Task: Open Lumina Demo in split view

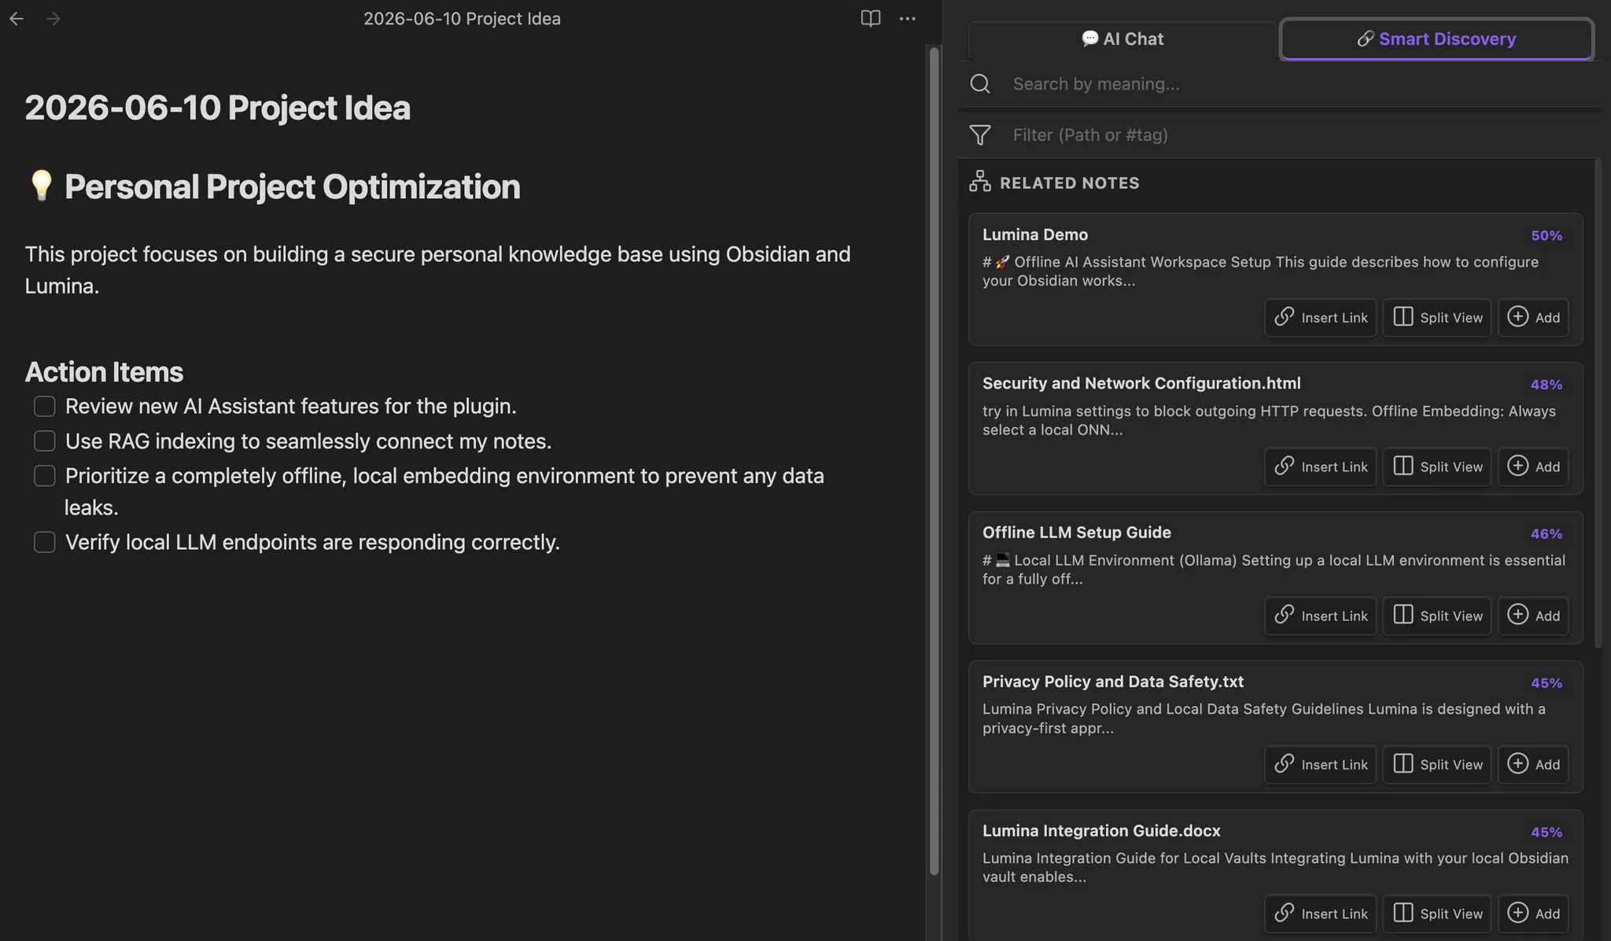Action: [x=1437, y=317]
